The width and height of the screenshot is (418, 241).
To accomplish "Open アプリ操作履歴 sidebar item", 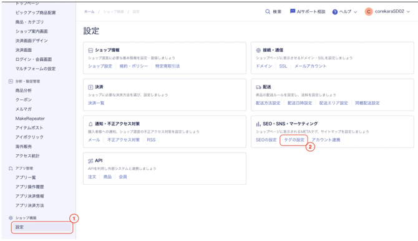I will pos(29,187).
